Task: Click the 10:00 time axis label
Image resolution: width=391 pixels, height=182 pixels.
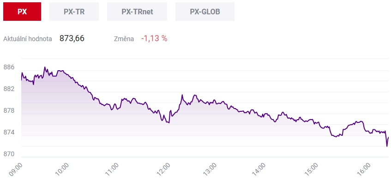Action: click(62, 170)
